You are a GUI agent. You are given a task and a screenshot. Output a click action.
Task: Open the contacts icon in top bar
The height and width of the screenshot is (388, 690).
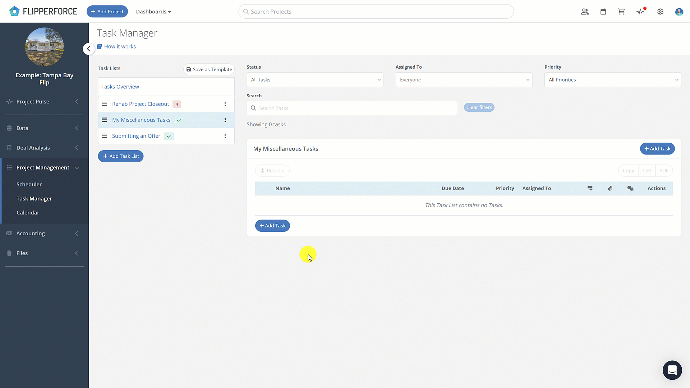click(585, 11)
